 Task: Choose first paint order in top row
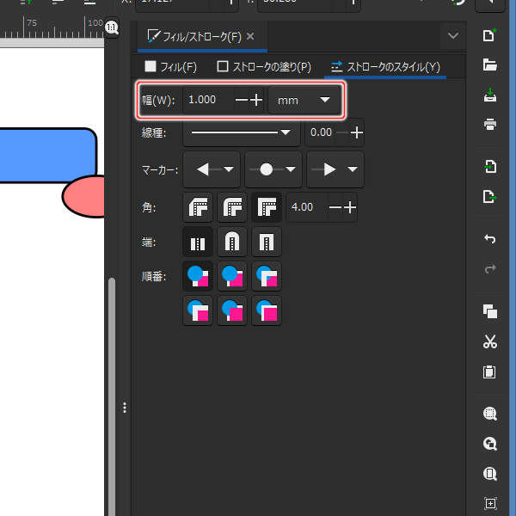[198, 276]
